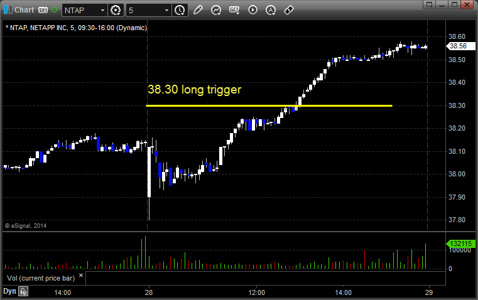This screenshot has width=478, height=300.
Task: Open the GET tools menu
Action: click(x=234, y=10)
